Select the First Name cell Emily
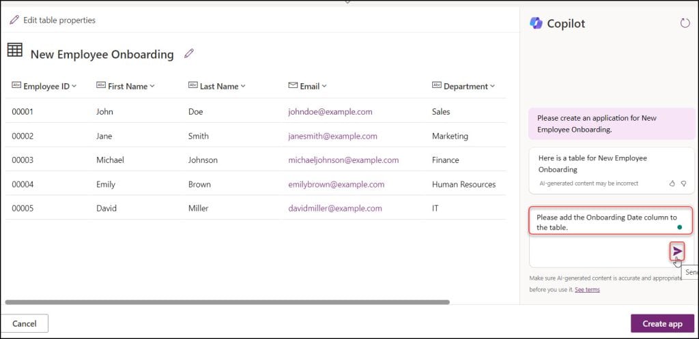Screen dimensions: 699x339 (x=106, y=184)
